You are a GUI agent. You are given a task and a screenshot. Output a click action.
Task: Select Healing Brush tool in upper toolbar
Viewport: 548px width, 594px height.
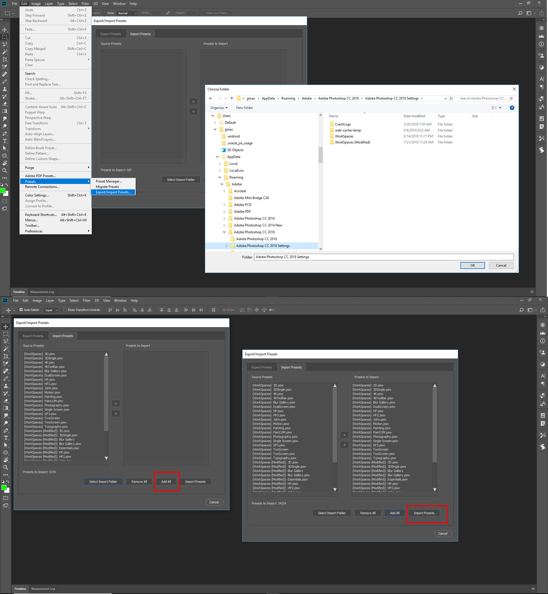(5, 74)
